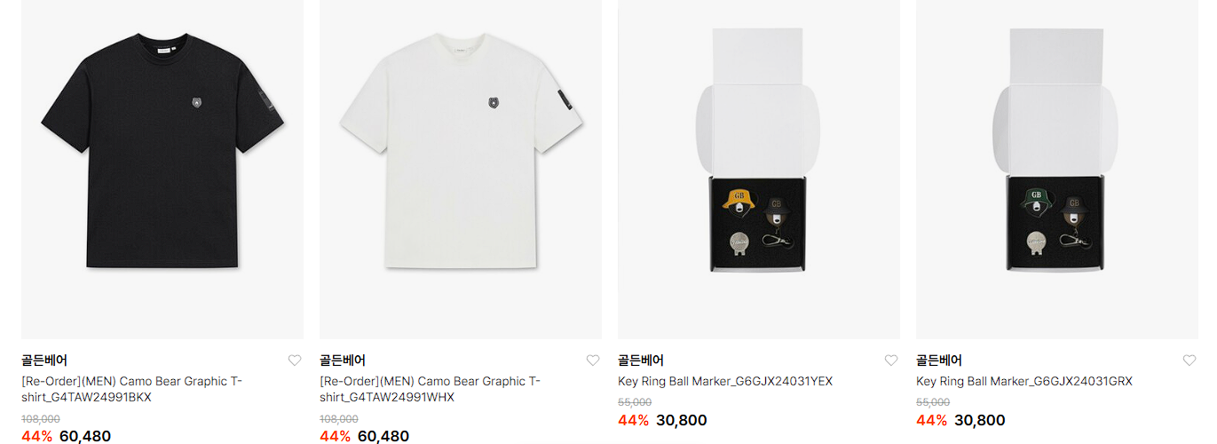Open product title Camo Bear Graphic T-shirt_G4TAW24991WHX
This screenshot has height=444, width=1217.
pos(430,390)
